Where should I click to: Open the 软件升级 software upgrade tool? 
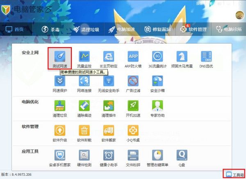(60, 133)
